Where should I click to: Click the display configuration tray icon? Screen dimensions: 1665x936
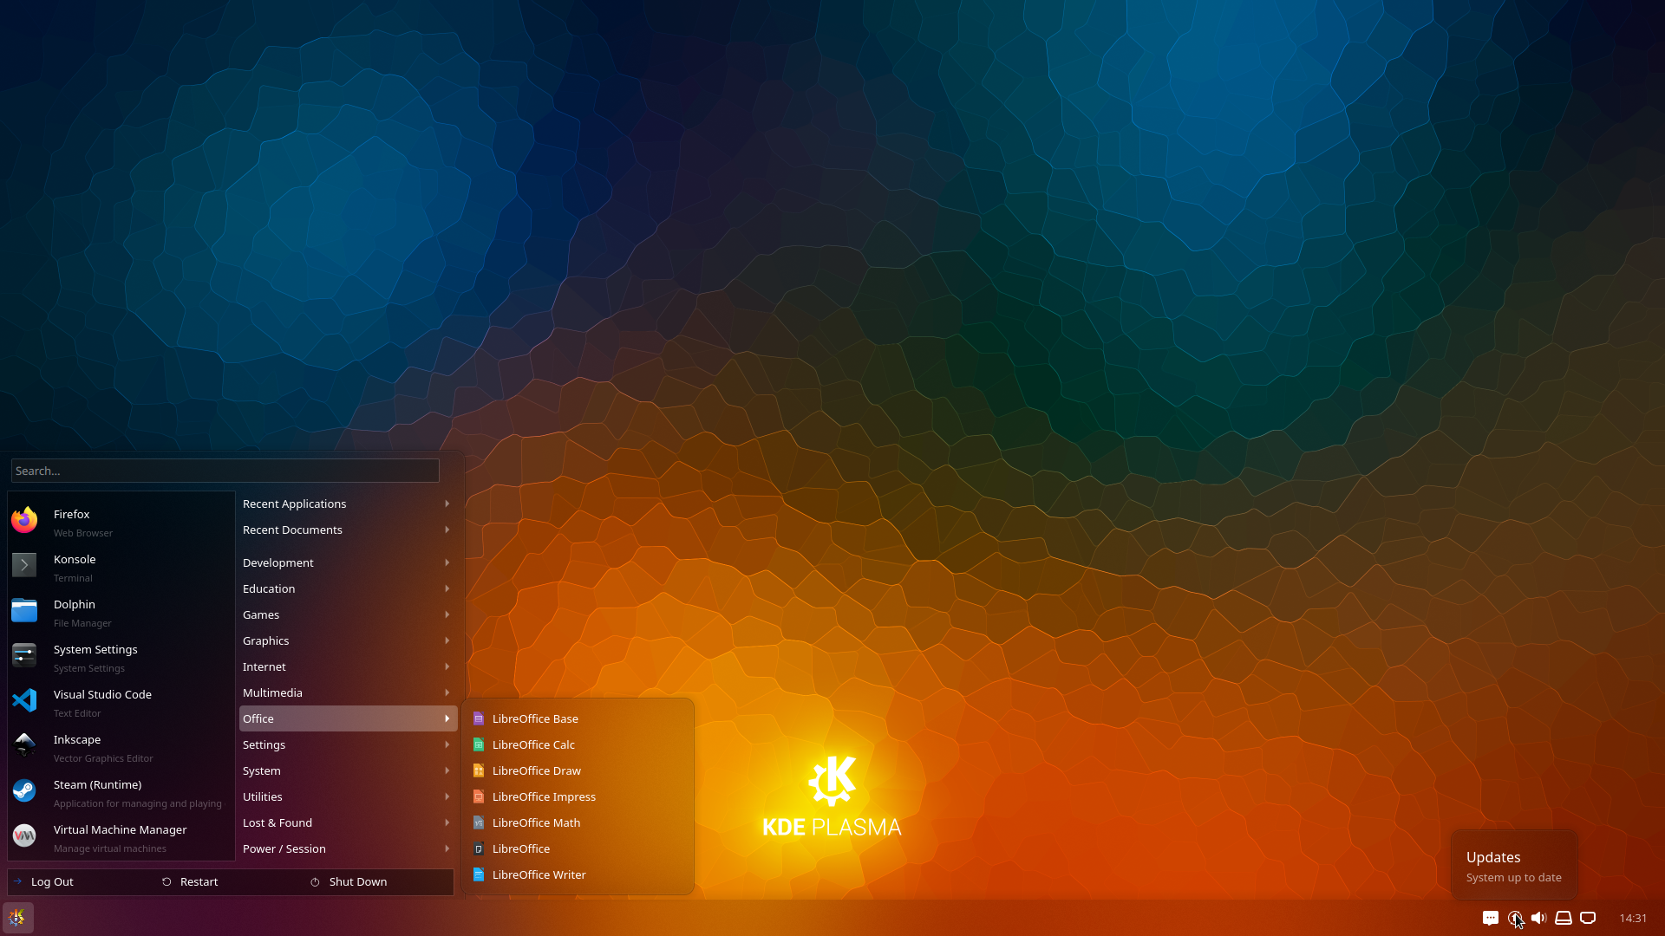1588,918
